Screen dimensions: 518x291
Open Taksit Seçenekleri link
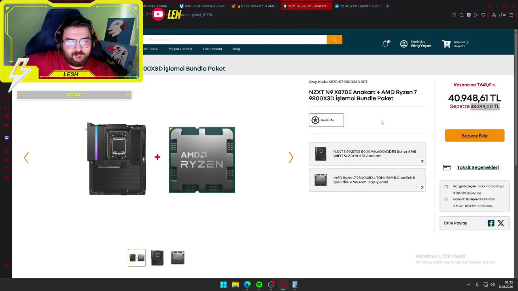[478, 167]
